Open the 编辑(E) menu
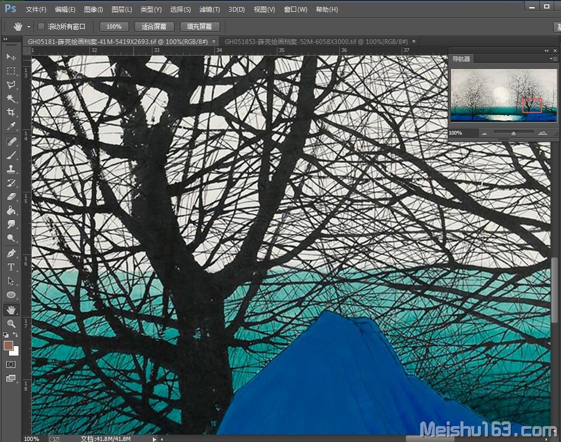Screen dimensions: 561x442 (x=65, y=10)
